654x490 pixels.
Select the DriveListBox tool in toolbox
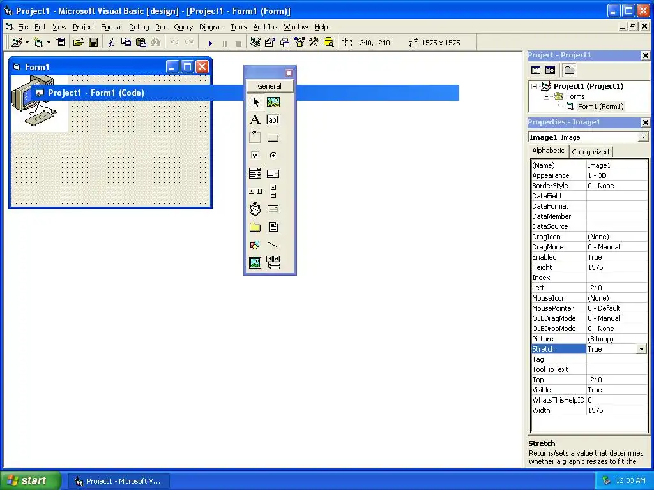pyautogui.click(x=273, y=209)
